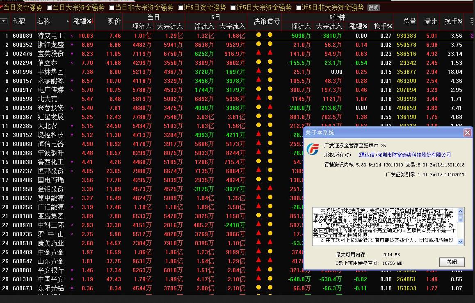Click red triangle signal in 丰林集团 row
475x303 pixels.
259,71
